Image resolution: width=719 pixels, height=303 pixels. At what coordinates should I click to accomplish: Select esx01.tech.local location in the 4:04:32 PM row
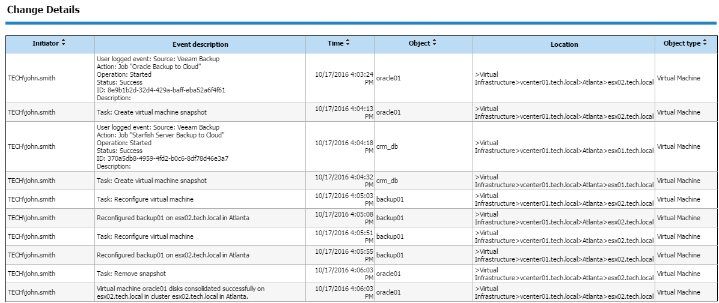564,181
